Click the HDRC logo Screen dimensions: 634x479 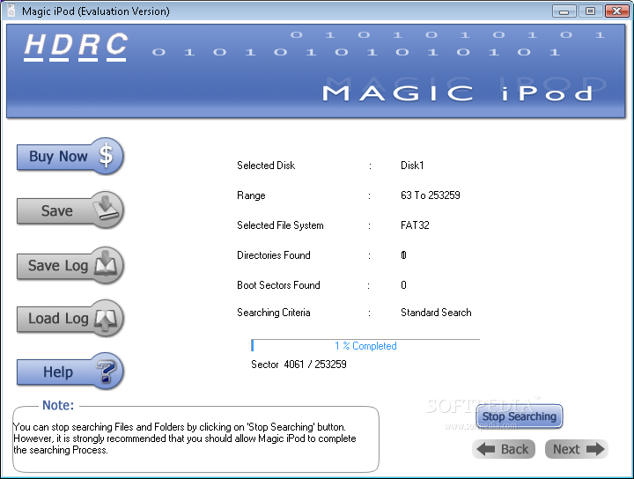[x=76, y=47]
